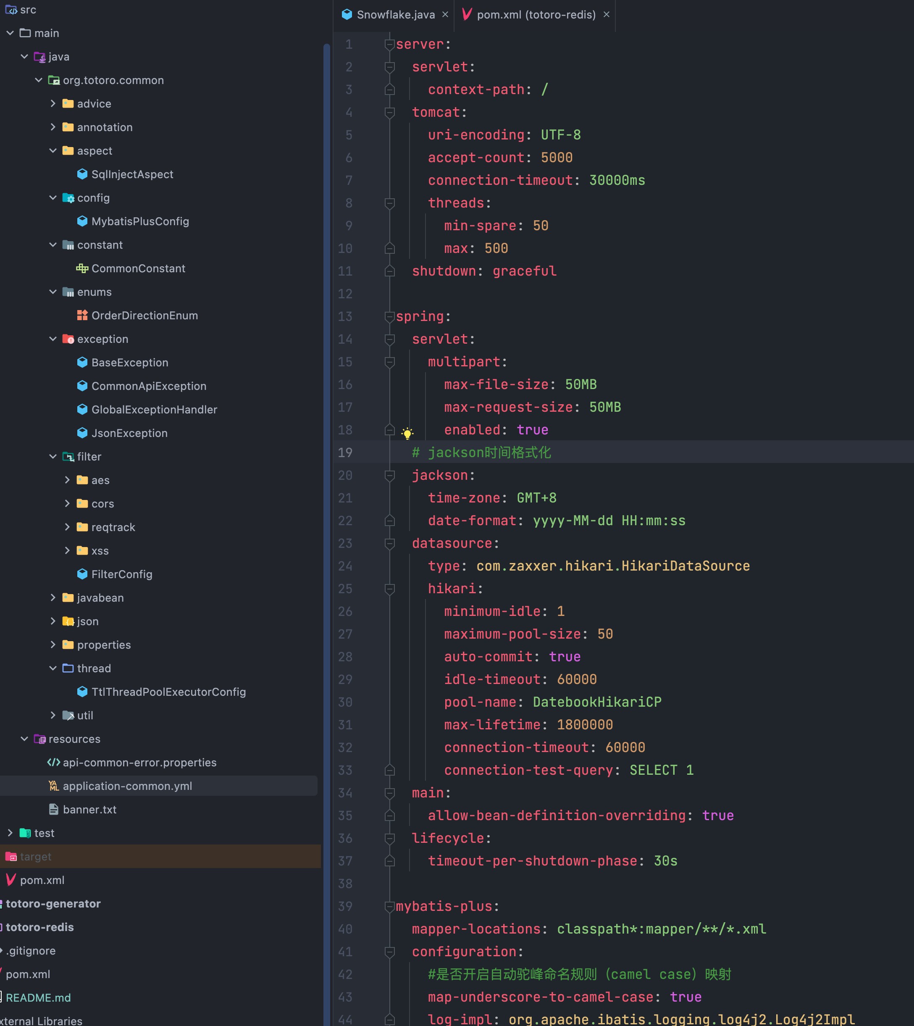Click the JsonException class icon
This screenshot has height=1026, width=914.
[x=82, y=433]
